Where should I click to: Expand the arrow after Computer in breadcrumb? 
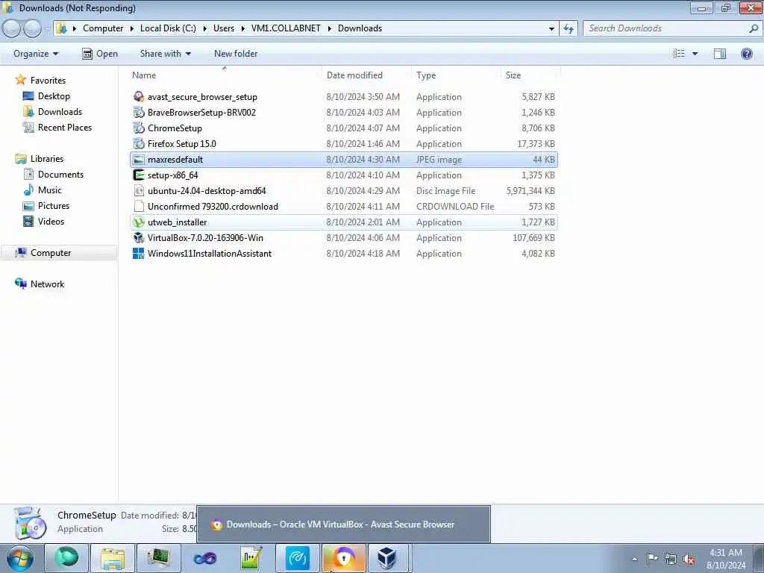tap(131, 28)
